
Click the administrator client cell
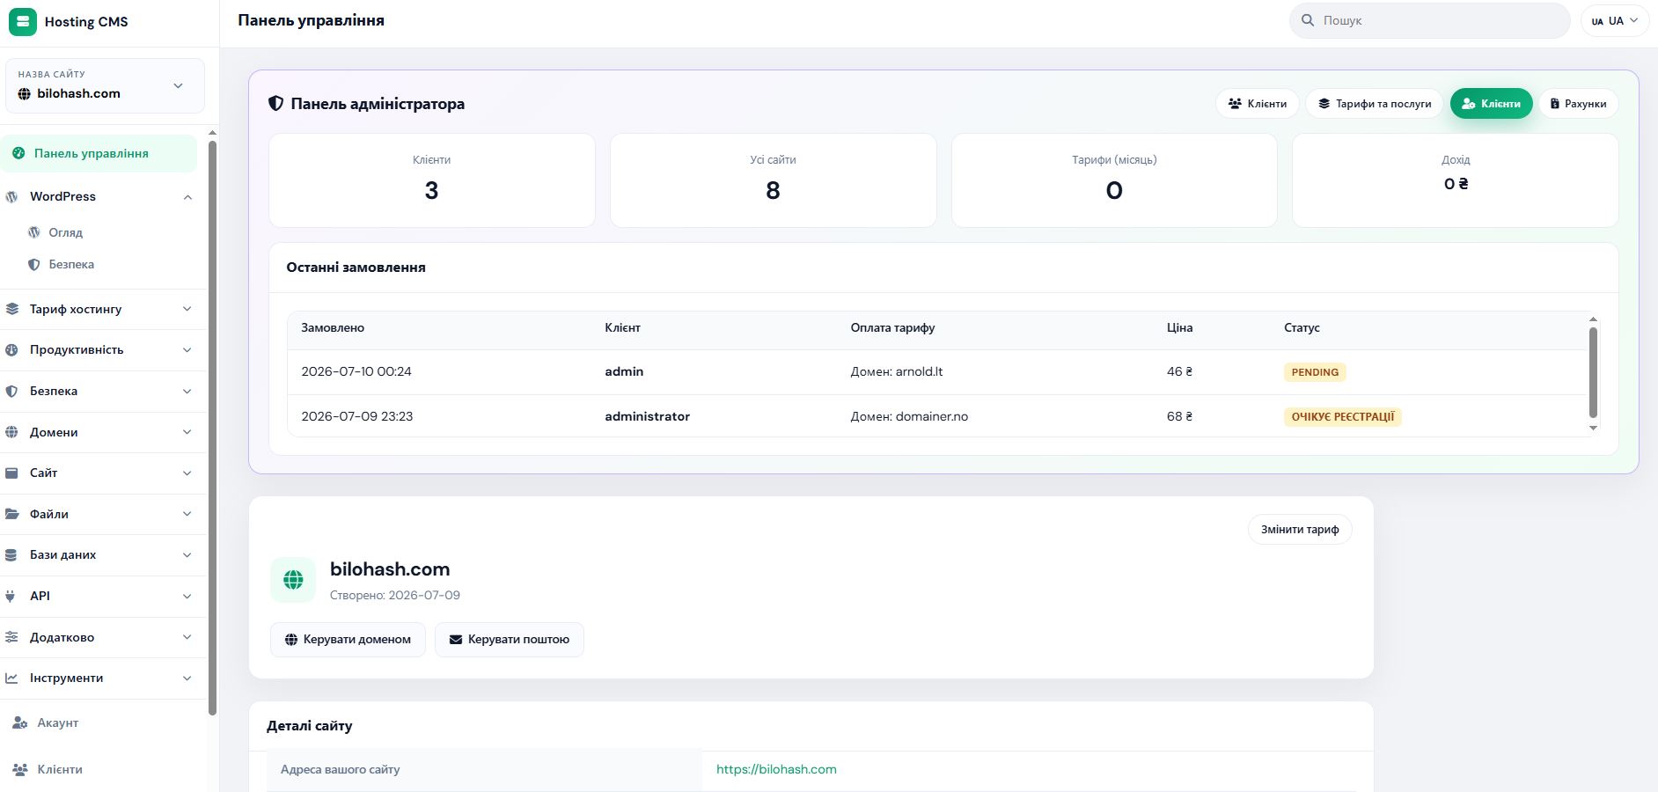click(647, 416)
